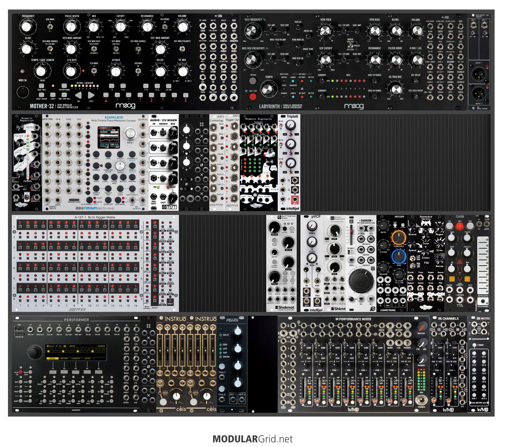Click the grey Trigger button on Labyrinth
This screenshot has width=506, height=447.
click(x=253, y=81)
